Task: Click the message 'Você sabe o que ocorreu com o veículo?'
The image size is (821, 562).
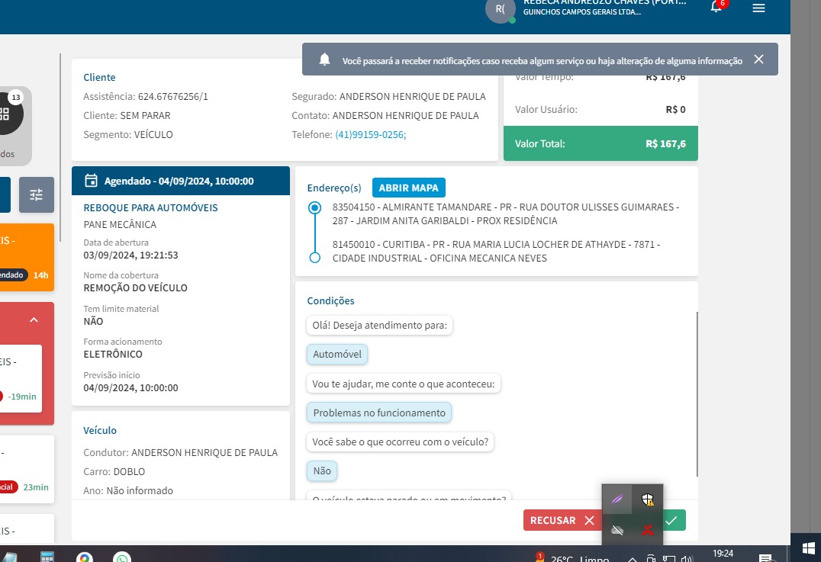Action: pos(400,442)
